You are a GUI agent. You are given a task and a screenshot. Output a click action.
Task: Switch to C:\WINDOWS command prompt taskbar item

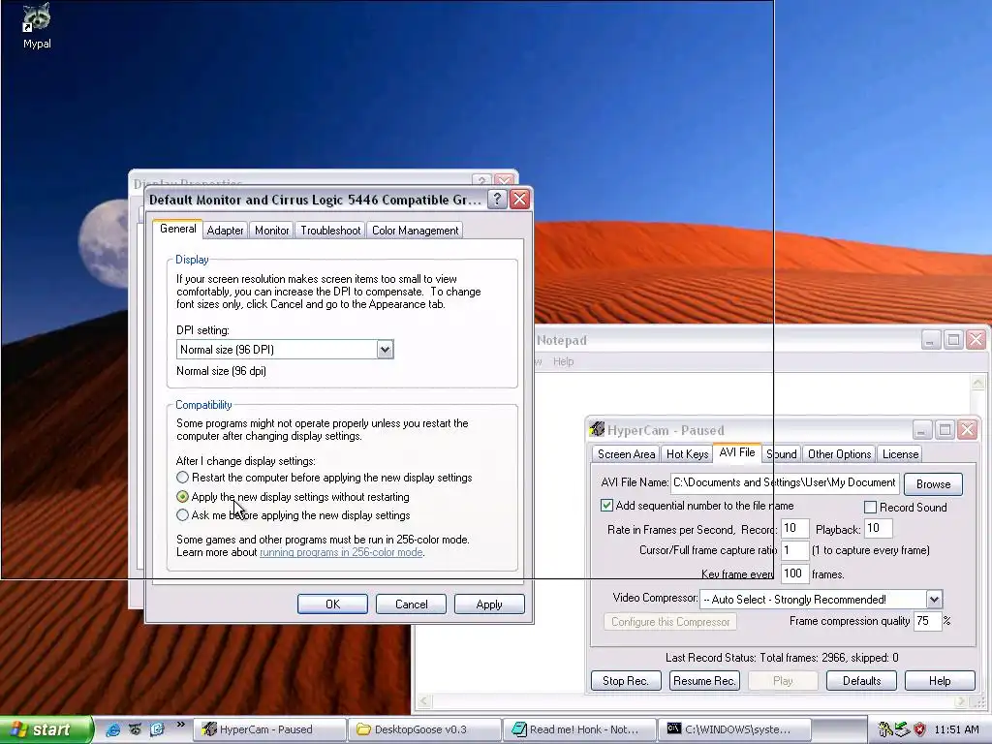click(x=734, y=729)
